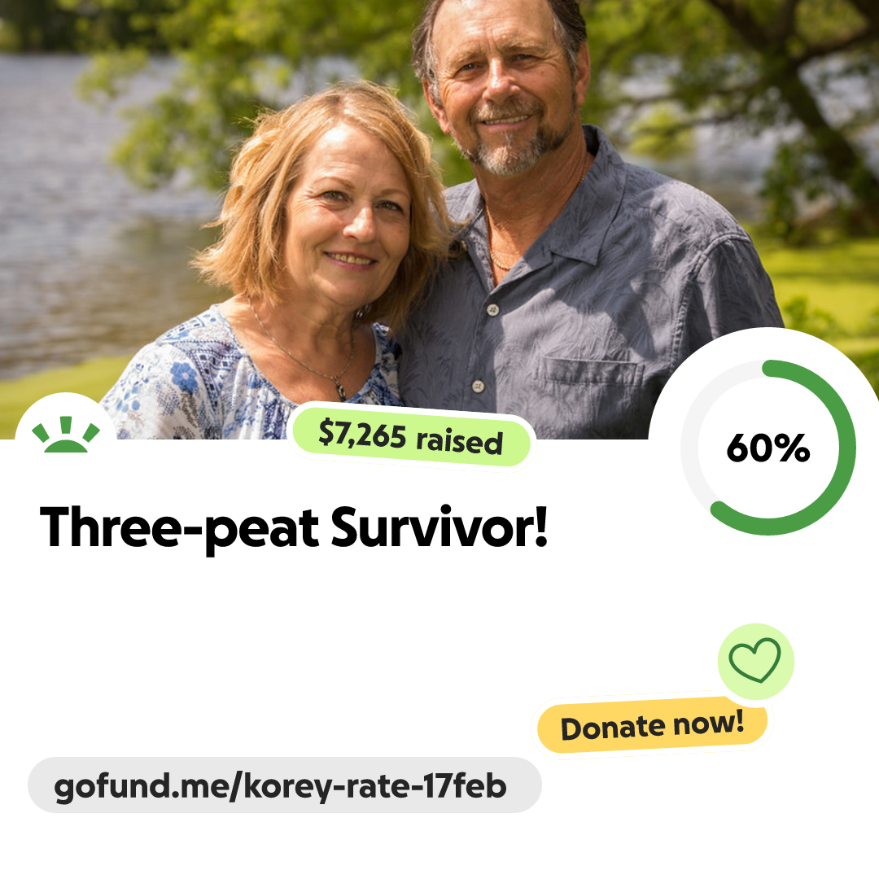This screenshot has height=879, width=879.
Task: Click the top button on the man's shirt
Action: [492, 309]
